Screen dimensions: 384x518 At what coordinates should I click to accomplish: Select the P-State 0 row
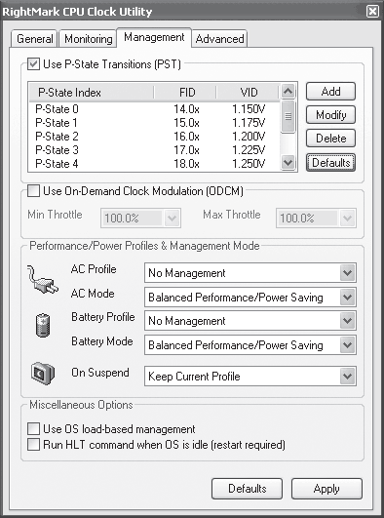coord(154,109)
